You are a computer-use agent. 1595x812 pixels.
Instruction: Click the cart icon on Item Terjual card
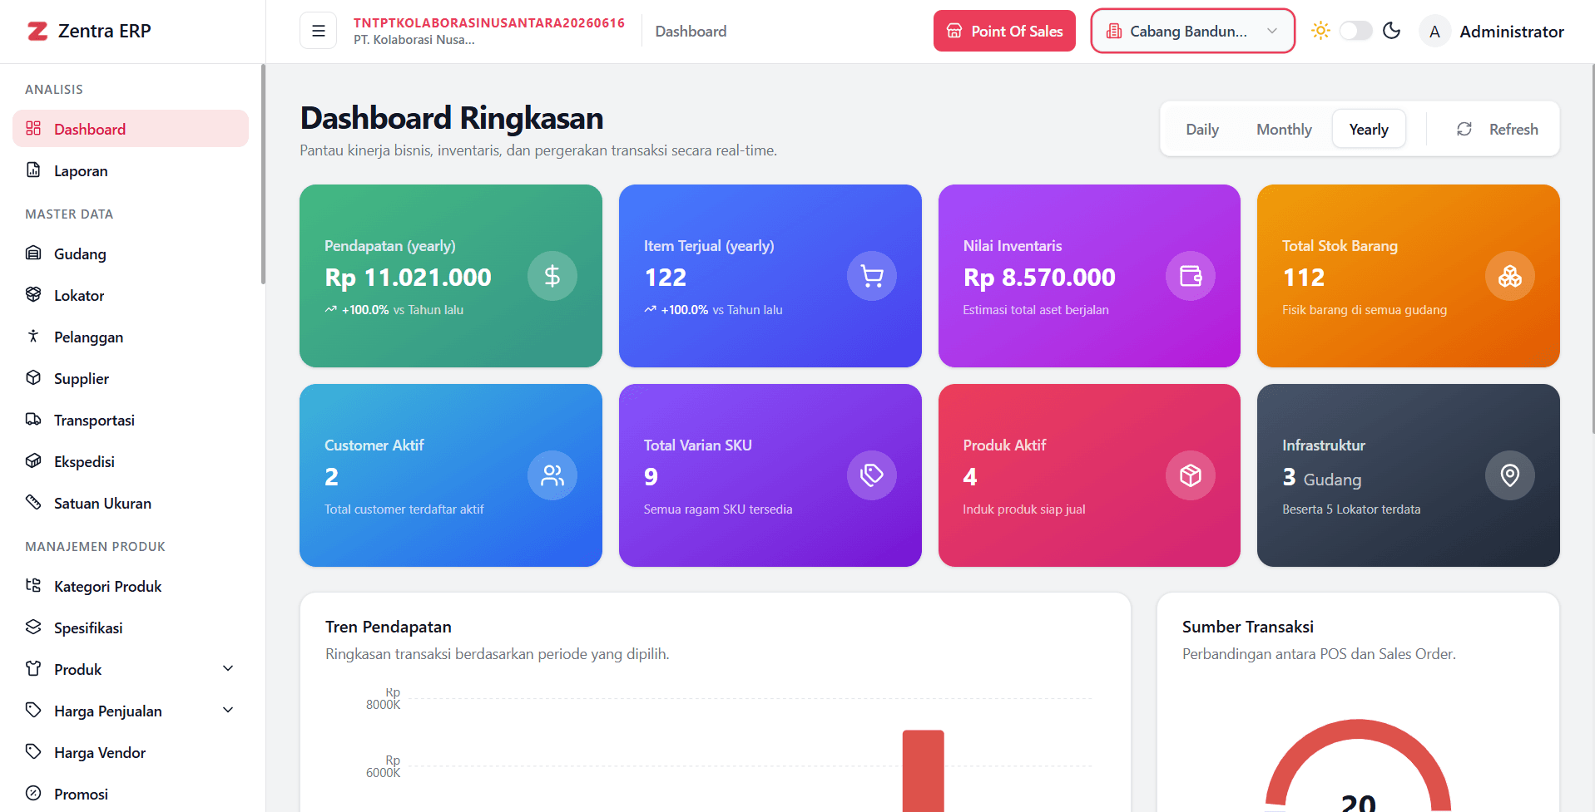872,276
